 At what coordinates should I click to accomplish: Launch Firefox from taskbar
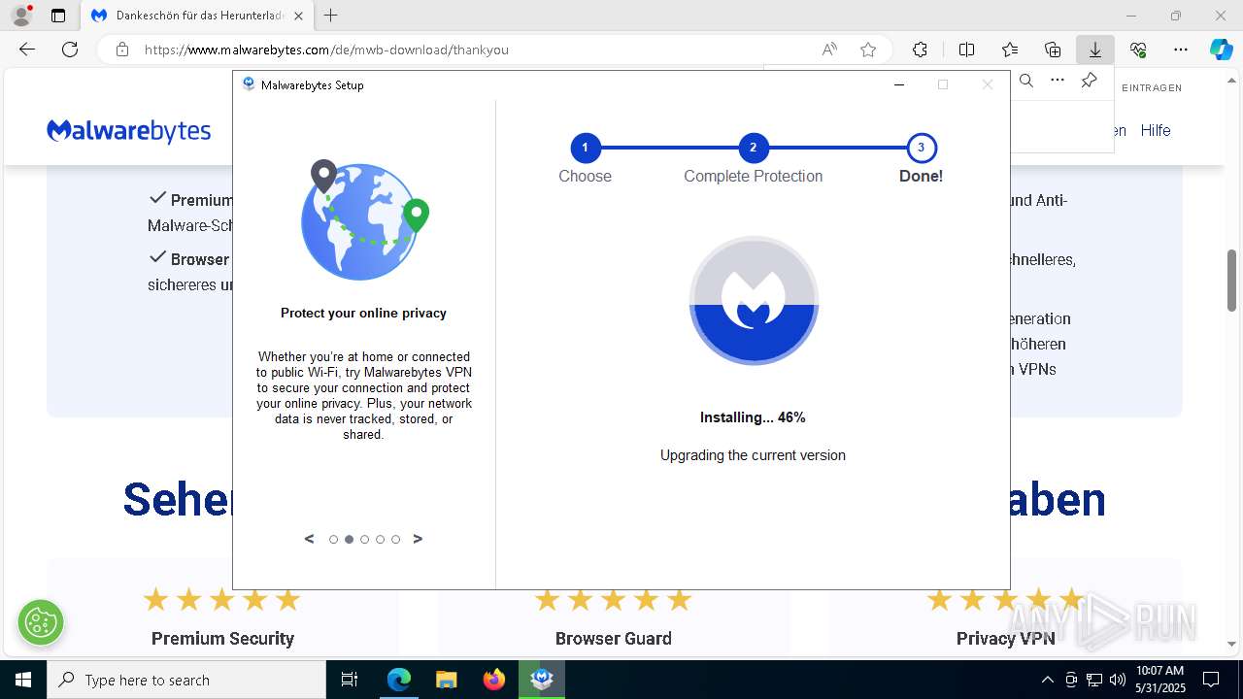click(493, 680)
